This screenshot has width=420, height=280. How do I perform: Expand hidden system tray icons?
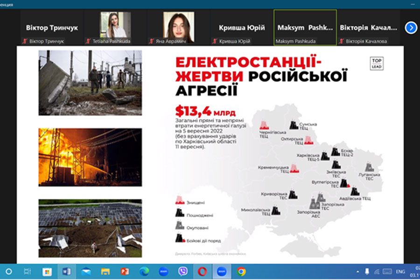click(x=358, y=271)
